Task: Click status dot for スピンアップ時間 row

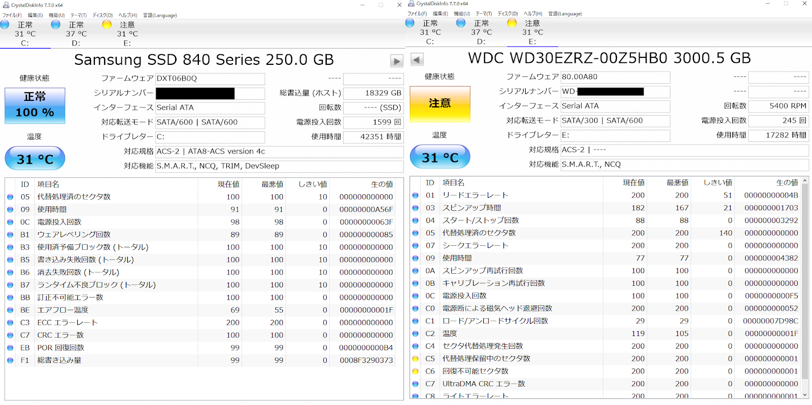Action: coord(415,208)
